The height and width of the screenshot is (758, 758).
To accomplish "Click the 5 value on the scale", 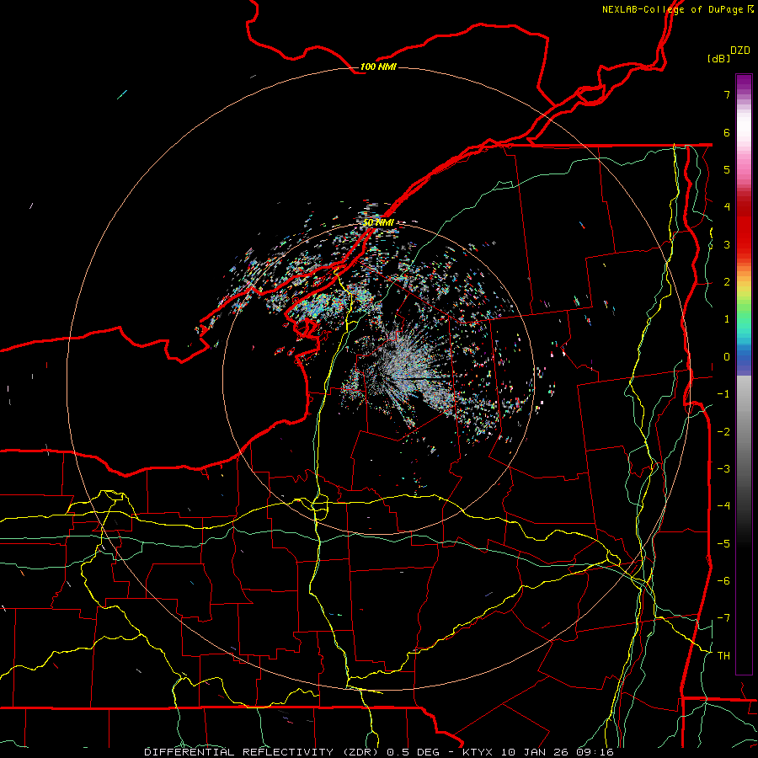I will click(x=727, y=169).
